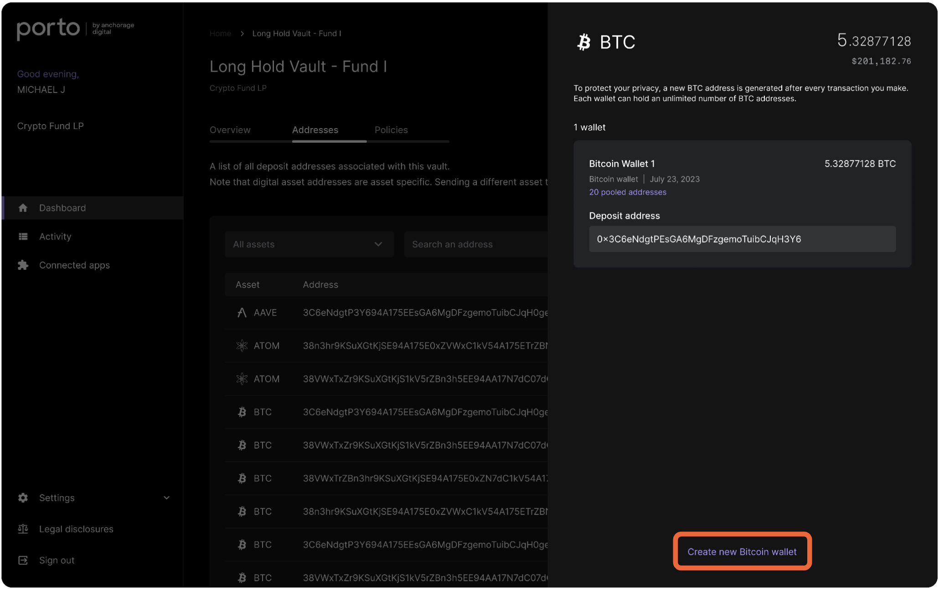Viewport: 939px width, 589px height.
Task: Click the Connected apps puzzle icon
Action: click(x=23, y=265)
